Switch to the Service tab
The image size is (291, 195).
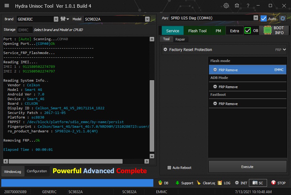click(173, 31)
